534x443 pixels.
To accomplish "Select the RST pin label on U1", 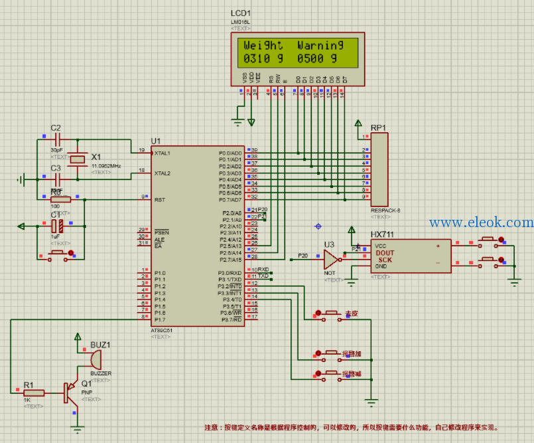I will pyautogui.click(x=159, y=200).
